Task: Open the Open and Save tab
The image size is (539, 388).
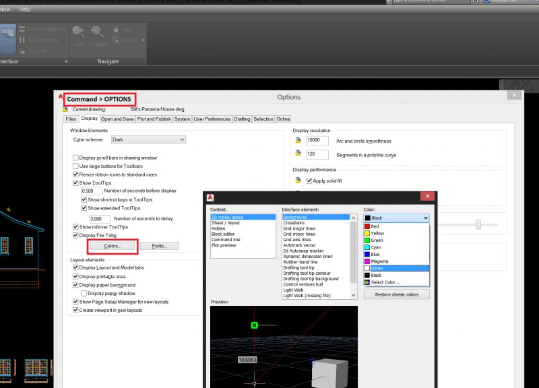Action: tap(117, 119)
